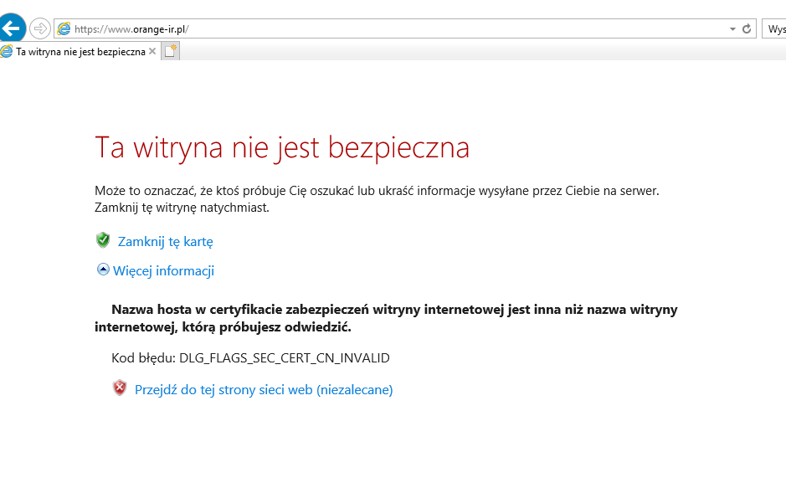The image size is (786, 493).
Task: Close the warning tab with its X
Action: coord(152,50)
